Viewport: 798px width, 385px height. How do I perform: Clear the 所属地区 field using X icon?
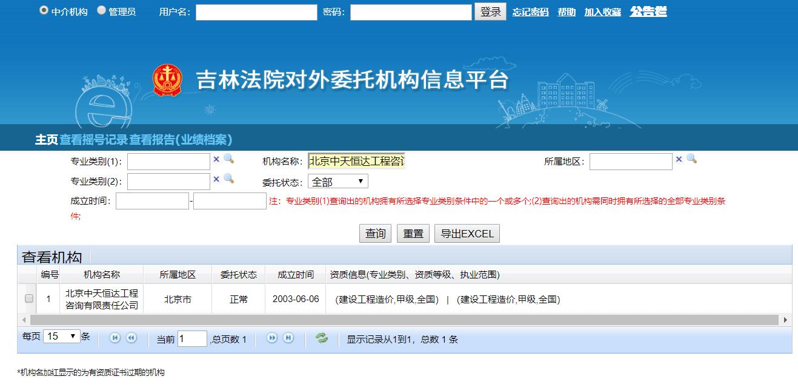(679, 159)
